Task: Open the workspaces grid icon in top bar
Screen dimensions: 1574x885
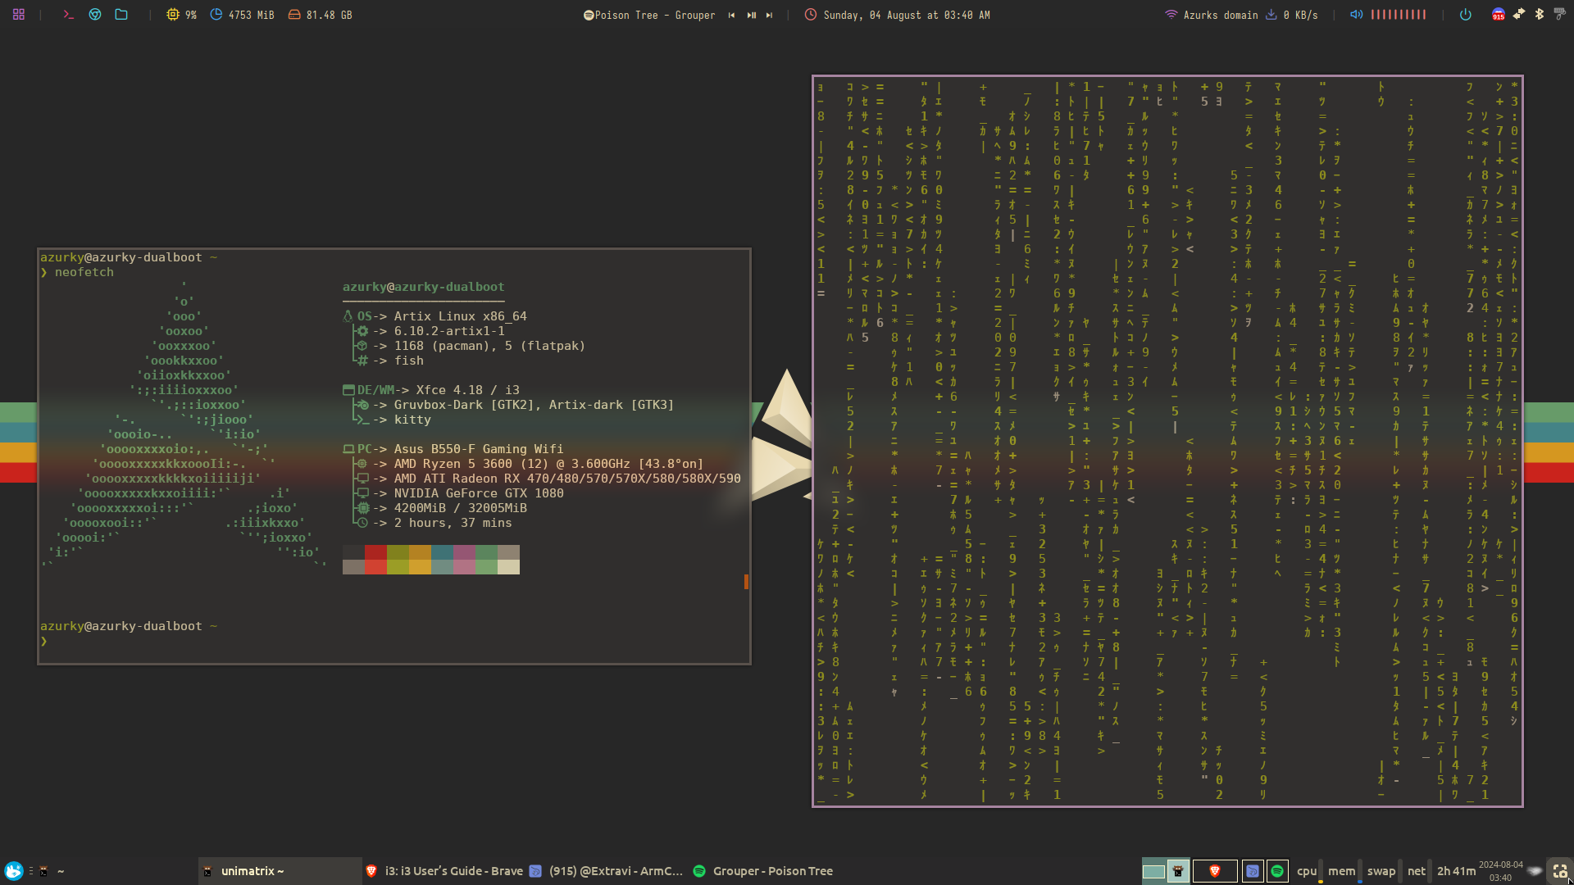Action: point(19,15)
